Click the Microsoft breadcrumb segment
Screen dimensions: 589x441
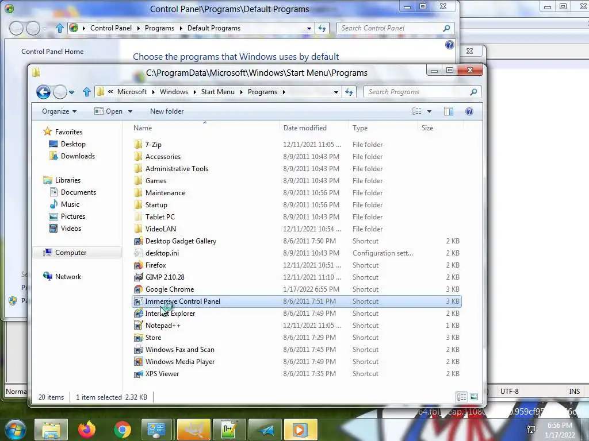[x=132, y=92]
